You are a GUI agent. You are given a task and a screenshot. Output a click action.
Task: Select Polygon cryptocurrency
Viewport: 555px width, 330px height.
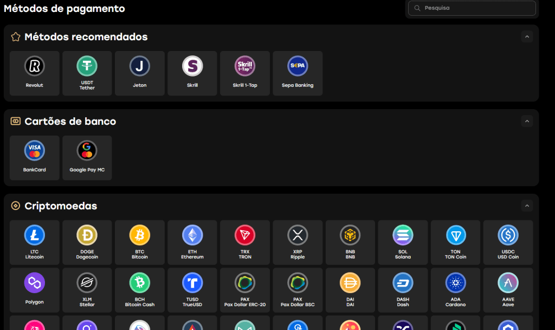34,290
